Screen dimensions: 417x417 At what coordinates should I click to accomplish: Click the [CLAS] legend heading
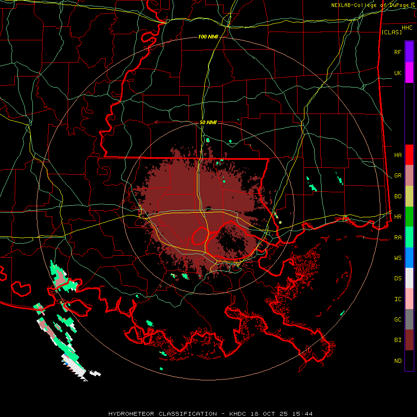pos(392,32)
